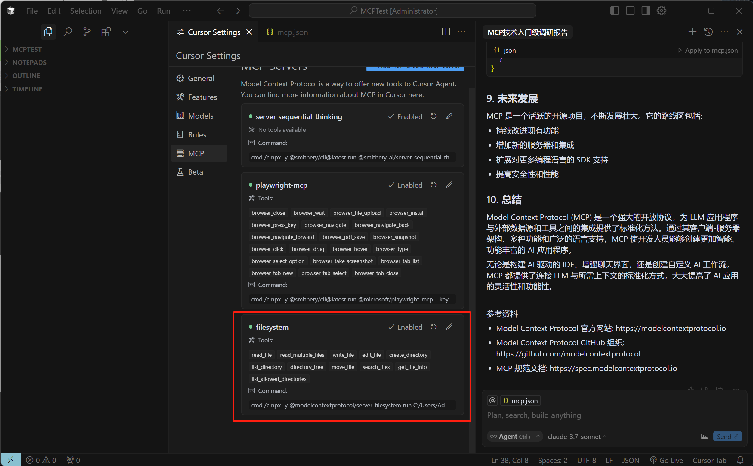Open the Go menu
753x466 pixels.
(142, 11)
